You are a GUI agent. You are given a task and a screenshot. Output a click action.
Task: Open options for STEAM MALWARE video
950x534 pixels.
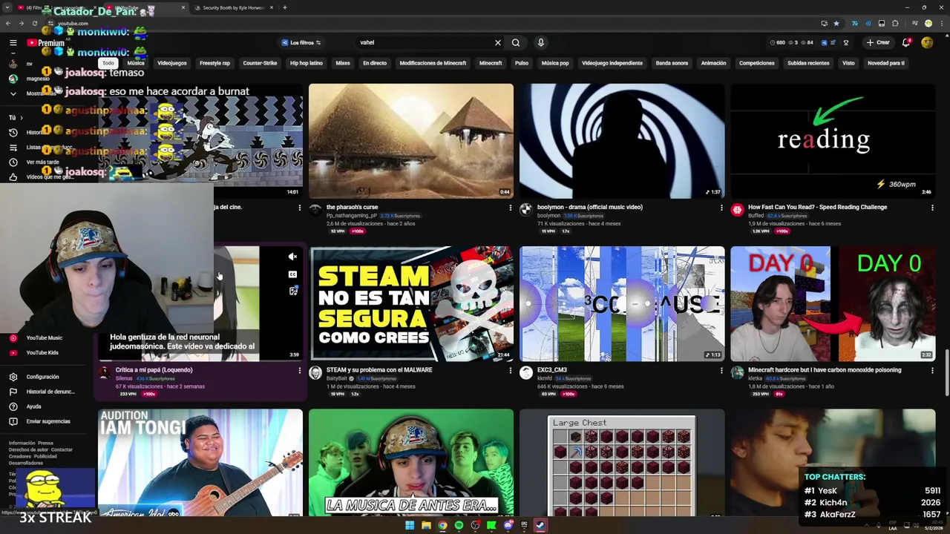(510, 370)
